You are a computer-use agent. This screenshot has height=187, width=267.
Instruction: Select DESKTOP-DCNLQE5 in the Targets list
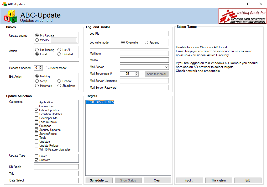[100, 102]
